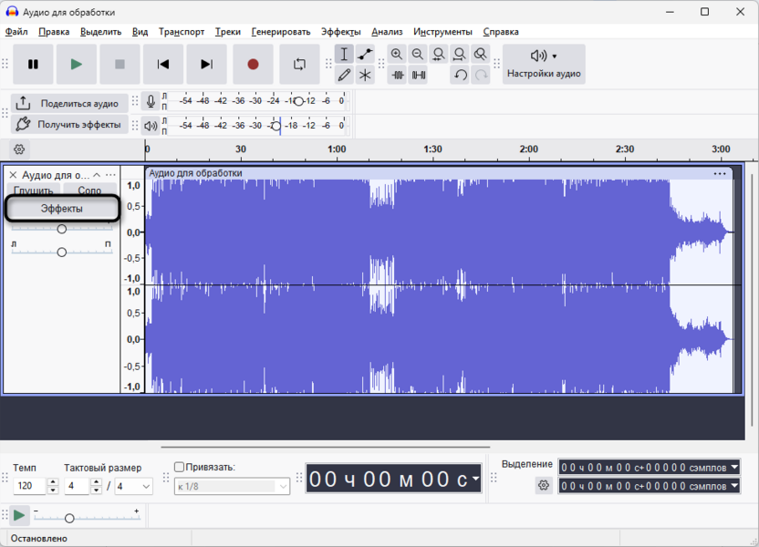The image size is (759, 547).
Task: Click the track pan slider knob
Action: (61, 252)
